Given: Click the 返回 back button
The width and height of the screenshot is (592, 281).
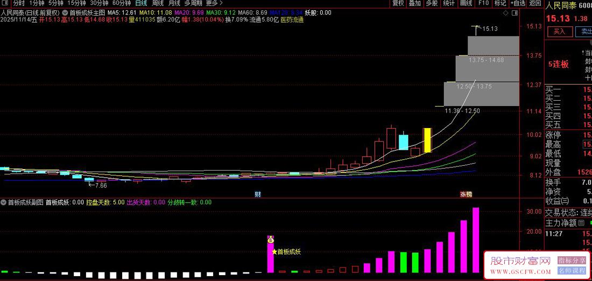Looking at the screenshot, I should (535, 3).
